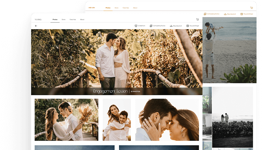Open the Store tab in front window

coord(64,20)
